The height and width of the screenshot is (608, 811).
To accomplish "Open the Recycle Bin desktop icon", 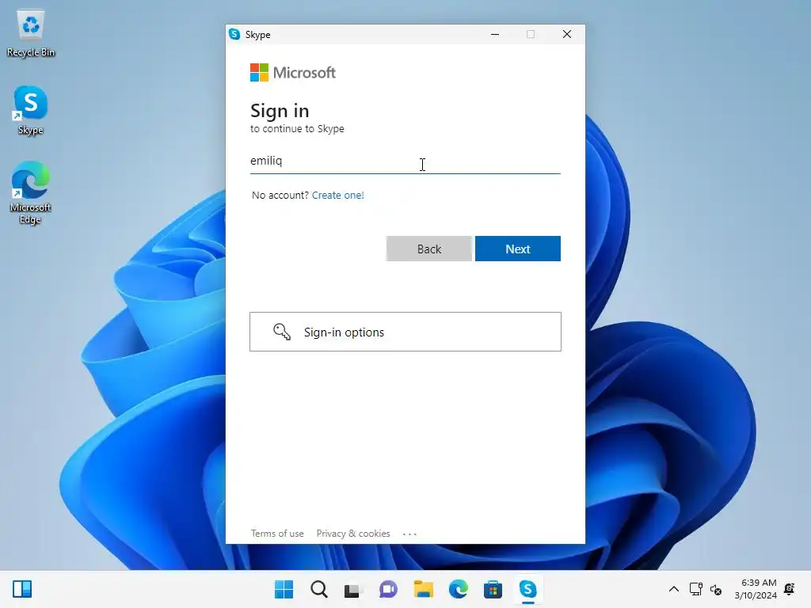I will (x=31, y=33).
